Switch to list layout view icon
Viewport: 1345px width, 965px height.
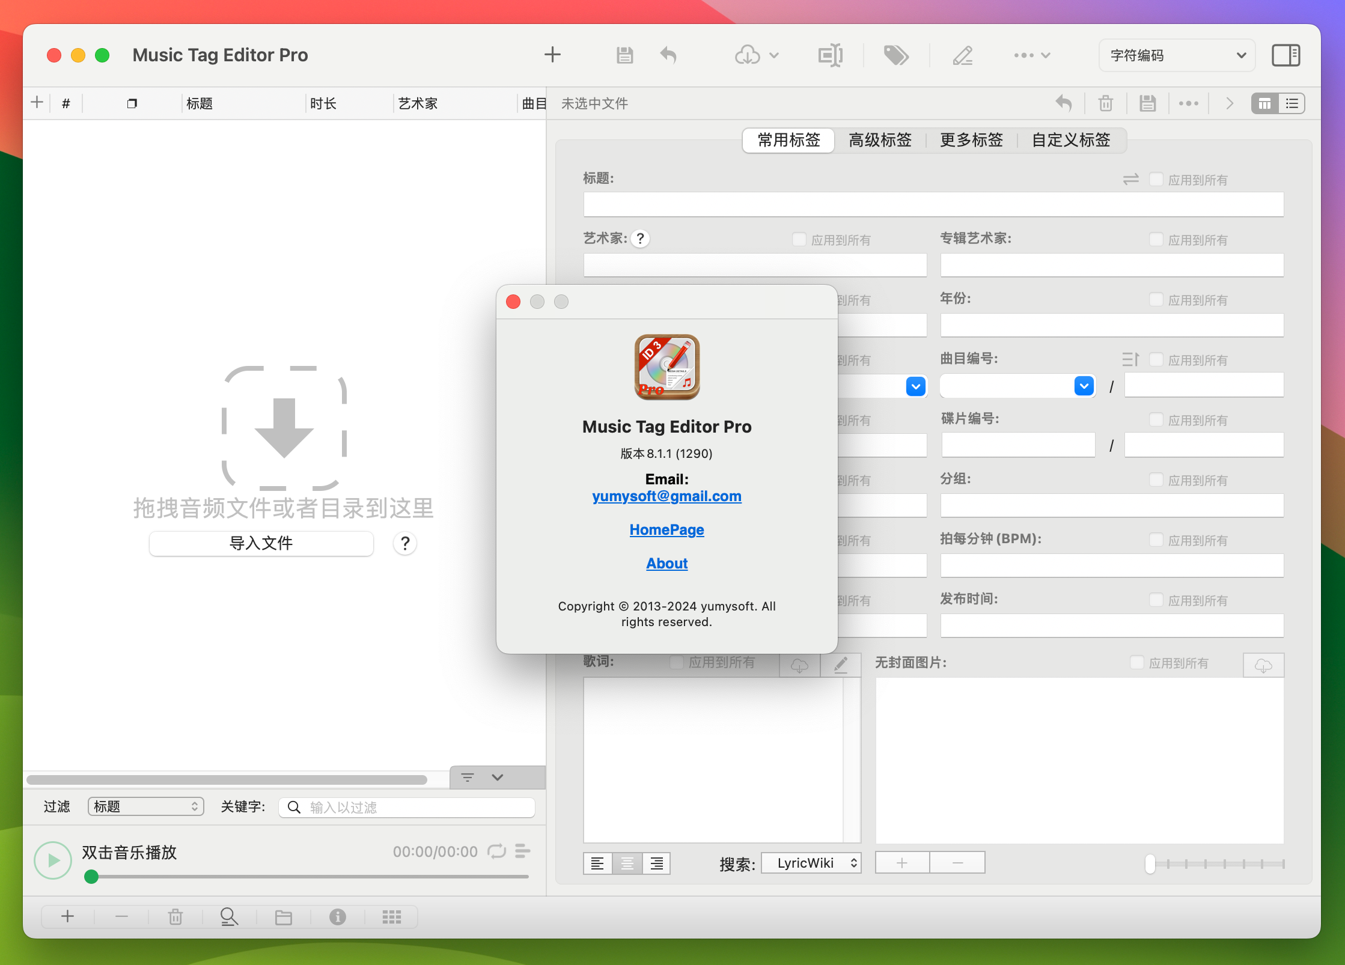(x=1292, y=103)
